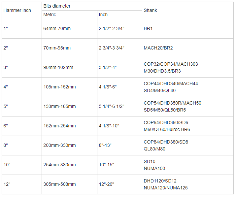
Task: Select the Shank column header
Action: [x=188, y=10]
